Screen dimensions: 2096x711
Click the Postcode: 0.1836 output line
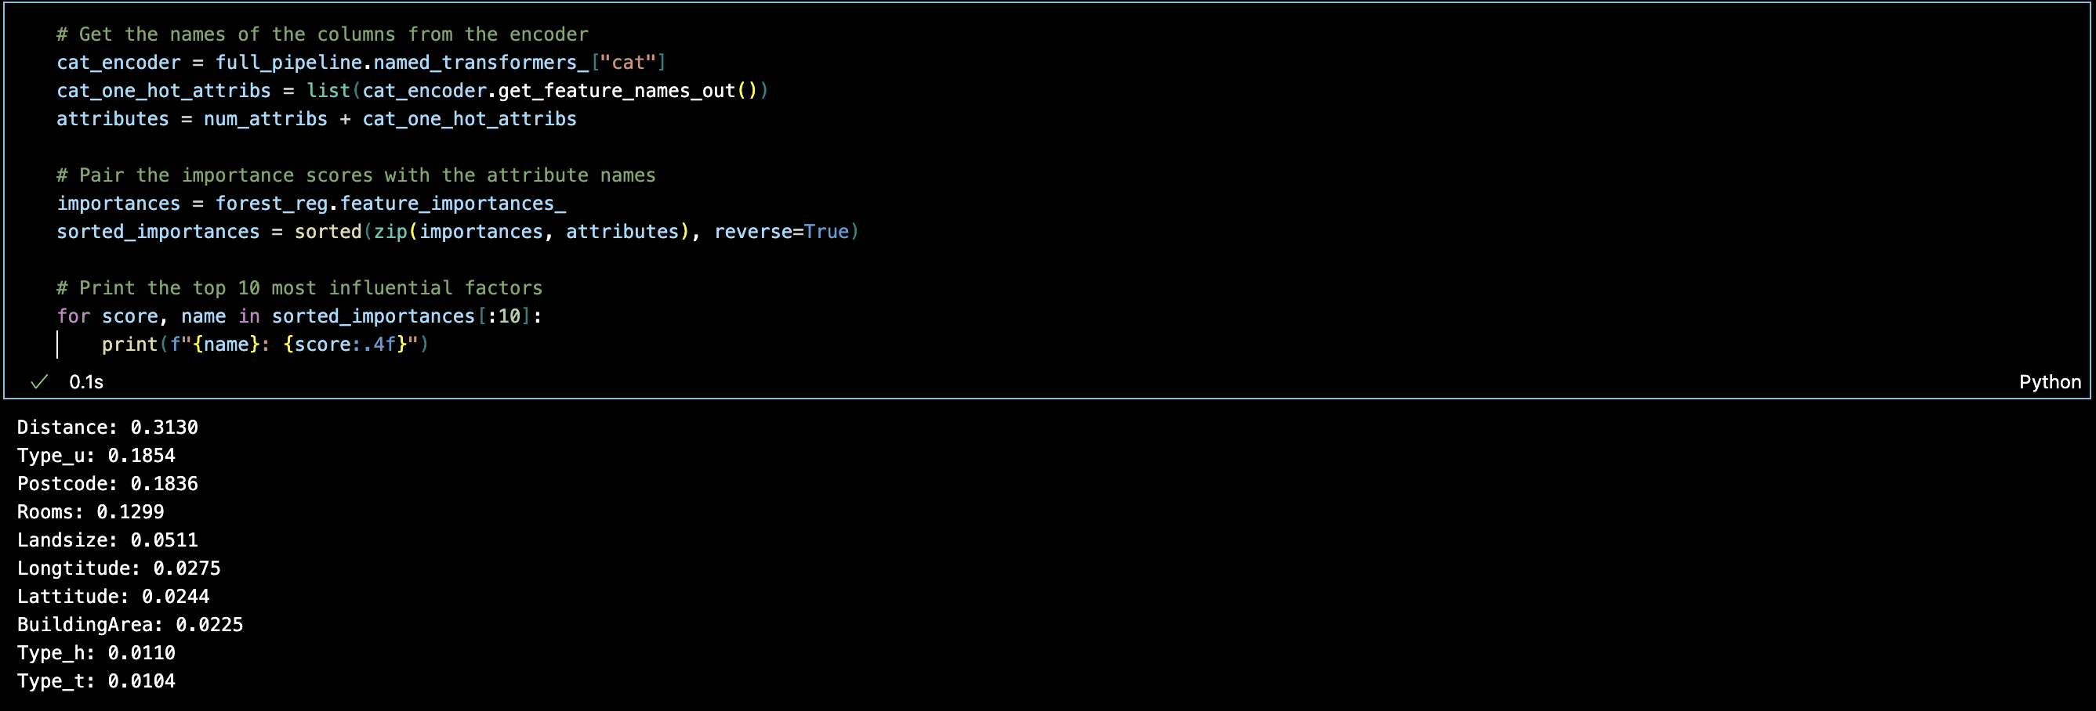107,484
